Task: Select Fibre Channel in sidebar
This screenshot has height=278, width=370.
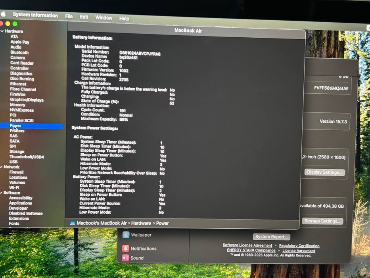Action: tap(23, 89)
